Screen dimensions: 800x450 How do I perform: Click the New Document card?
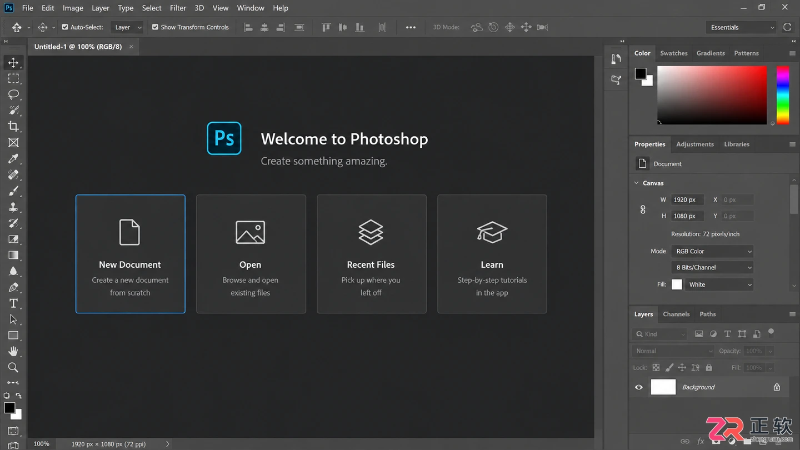point(130,254)
